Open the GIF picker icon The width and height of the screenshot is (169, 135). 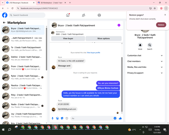[67, 118]
